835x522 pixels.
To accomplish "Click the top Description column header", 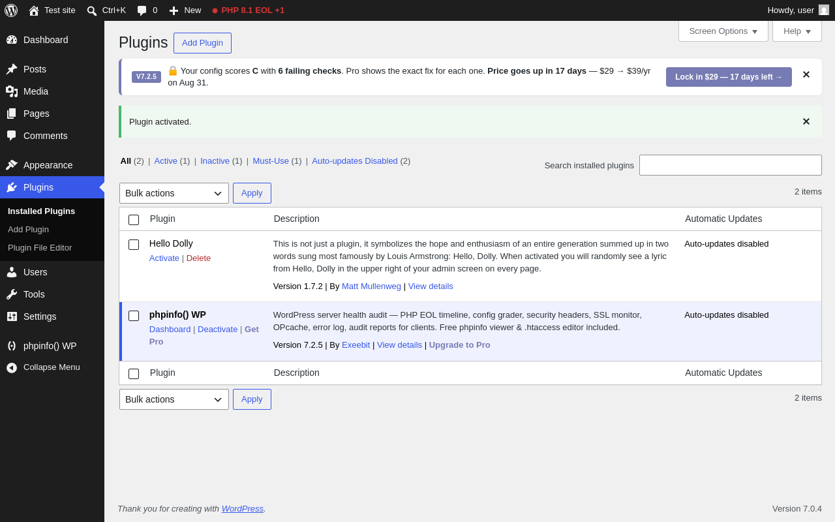I will click(297, 219).
